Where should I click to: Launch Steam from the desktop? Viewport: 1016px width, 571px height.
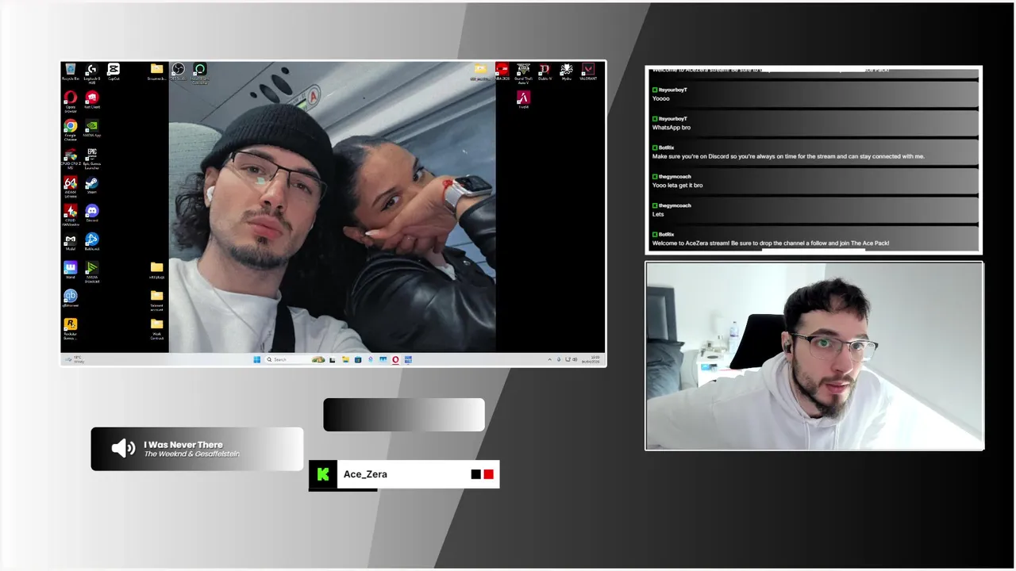(x=92, y=186)
